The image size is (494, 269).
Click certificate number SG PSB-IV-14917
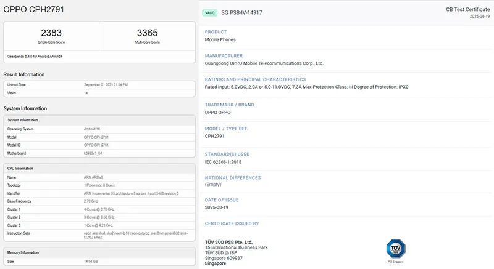pos(241,12)
